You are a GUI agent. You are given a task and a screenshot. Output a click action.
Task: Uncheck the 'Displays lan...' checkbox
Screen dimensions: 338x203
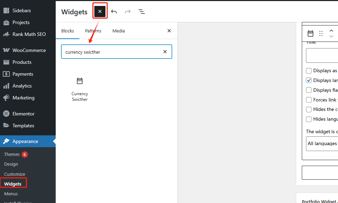click(x=308, y=80)
